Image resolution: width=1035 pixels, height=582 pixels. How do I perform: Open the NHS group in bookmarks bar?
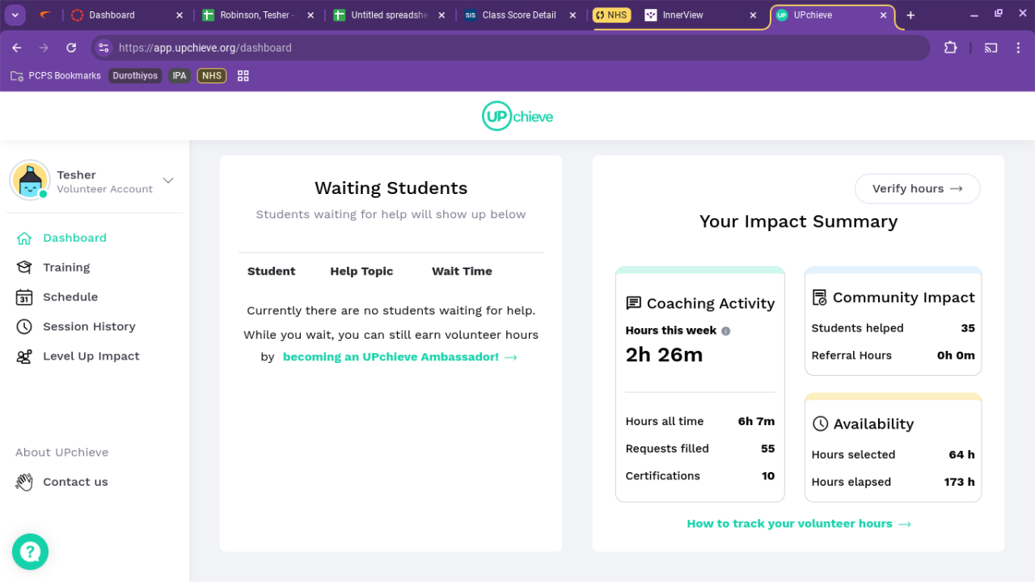(212, 76)
